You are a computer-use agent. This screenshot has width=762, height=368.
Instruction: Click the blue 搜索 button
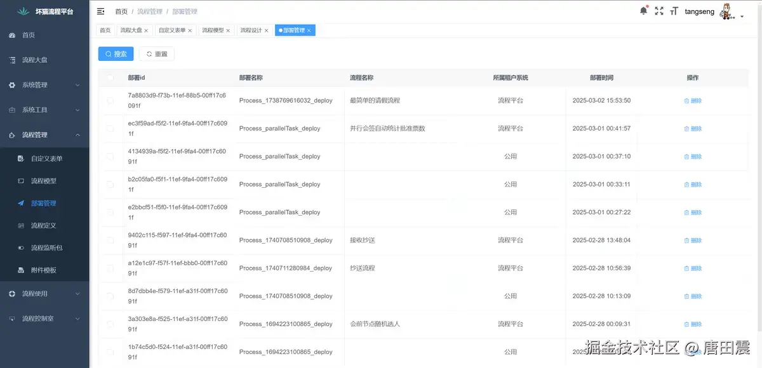(x=116, y=54)
